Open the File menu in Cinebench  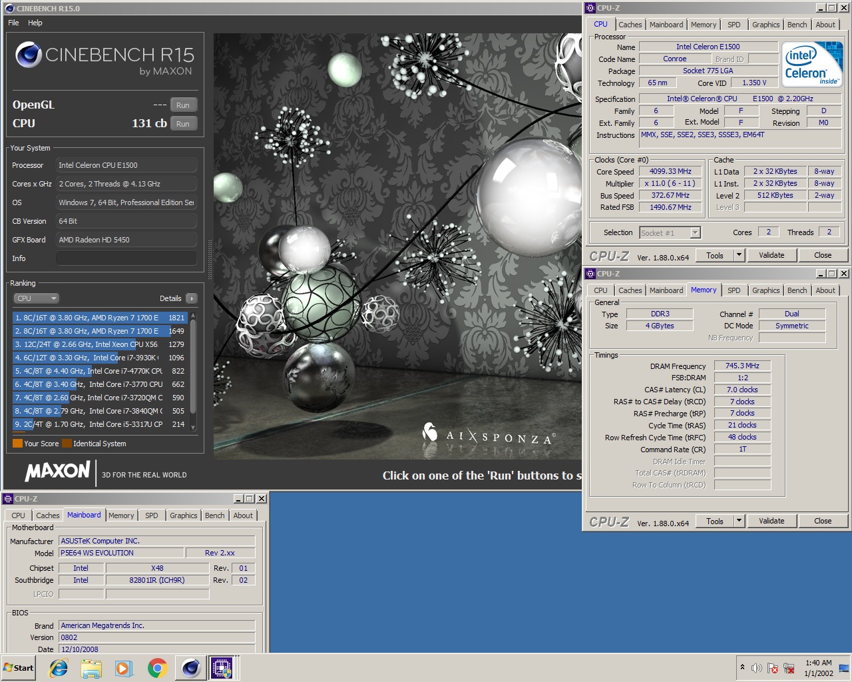pyautogui.click(x=13, y=23)
